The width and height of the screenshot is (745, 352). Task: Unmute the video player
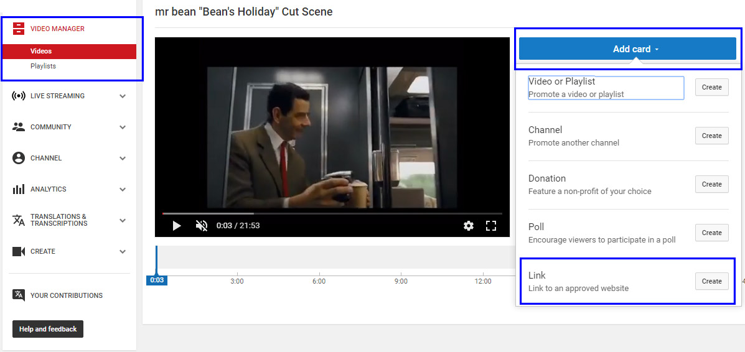(x=202, y=226)
